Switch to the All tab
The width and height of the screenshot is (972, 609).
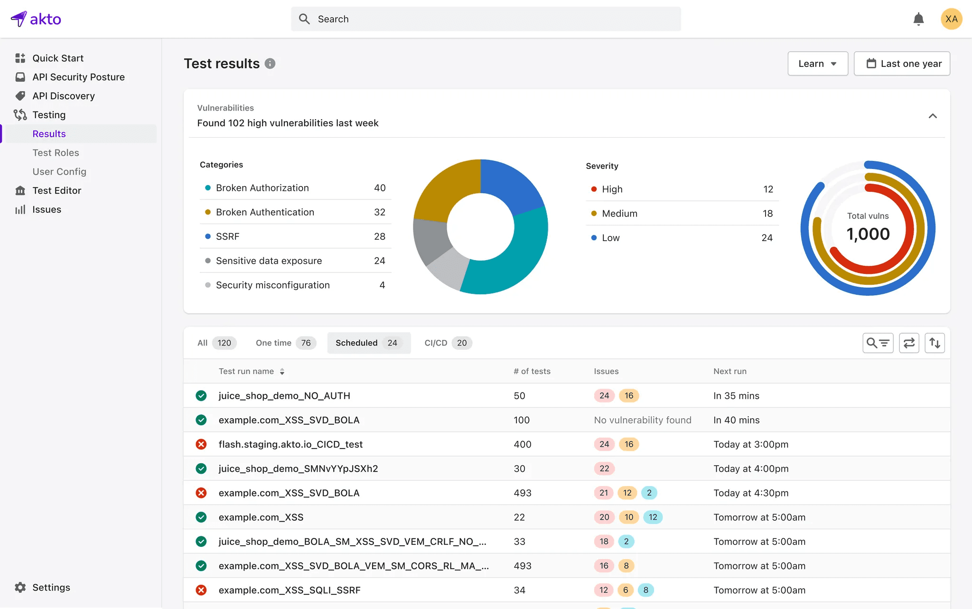[x=216, y=343]
